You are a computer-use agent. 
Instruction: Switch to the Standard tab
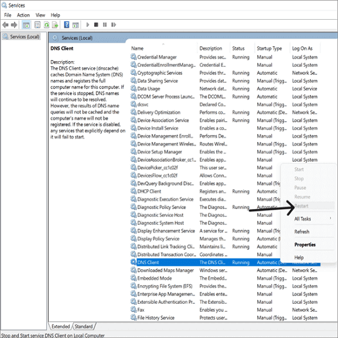[83, 326]
